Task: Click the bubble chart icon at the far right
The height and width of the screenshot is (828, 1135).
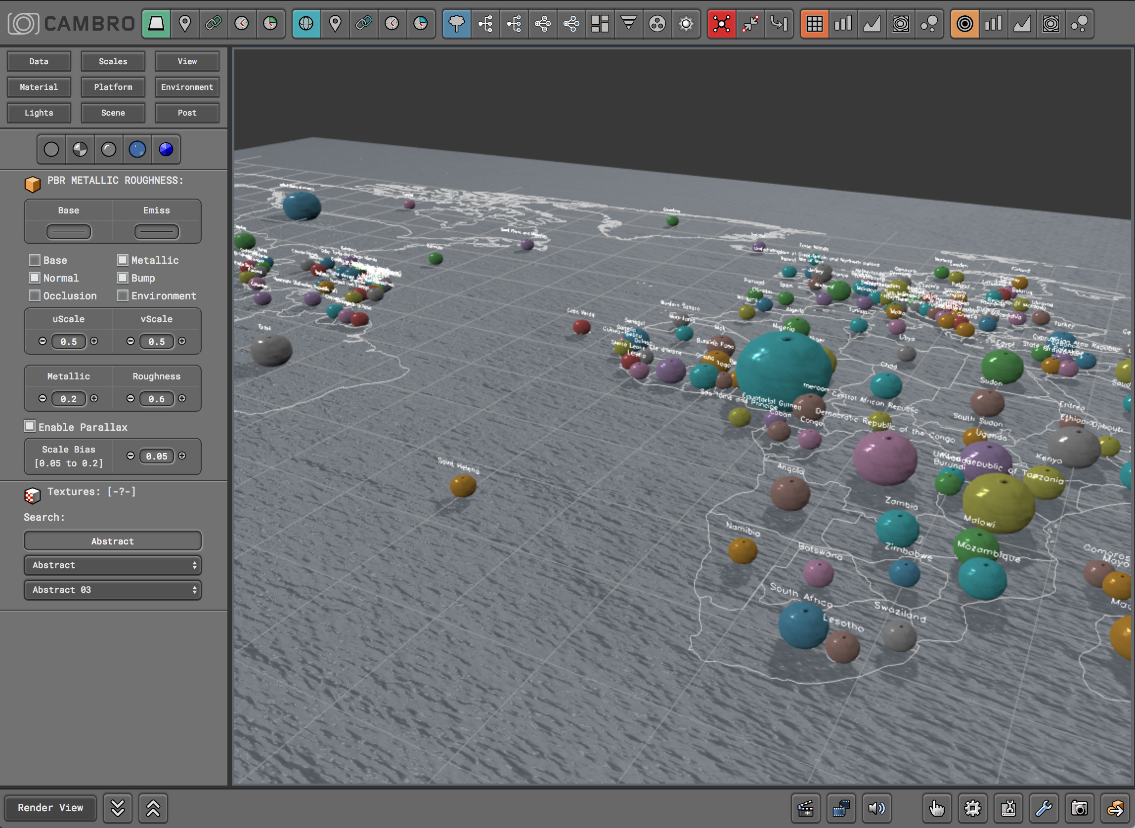Action: [x=1079, y=24]
